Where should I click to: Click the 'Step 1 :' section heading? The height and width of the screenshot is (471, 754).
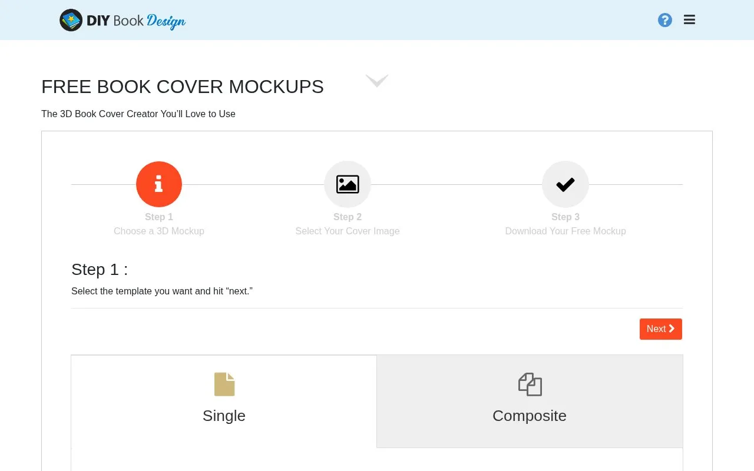pos(100,269)
